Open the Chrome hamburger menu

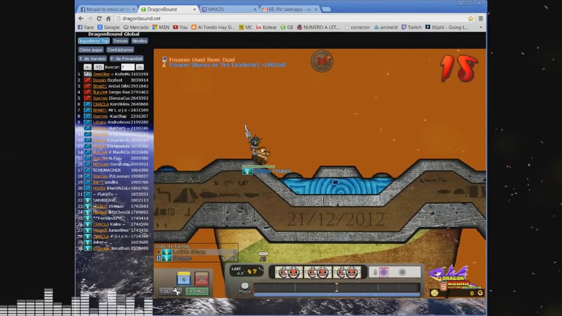pos(481,18)
